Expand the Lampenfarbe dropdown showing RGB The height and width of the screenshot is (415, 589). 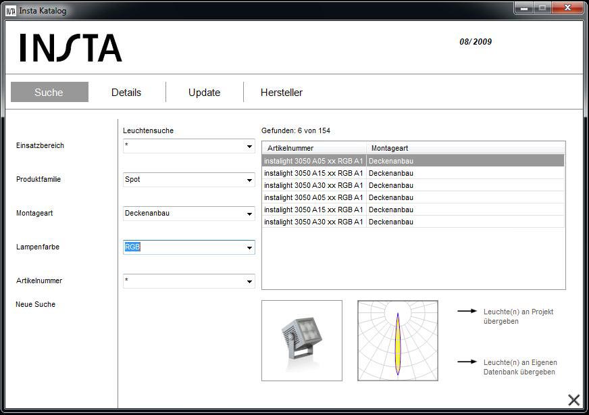click(189, 247)
